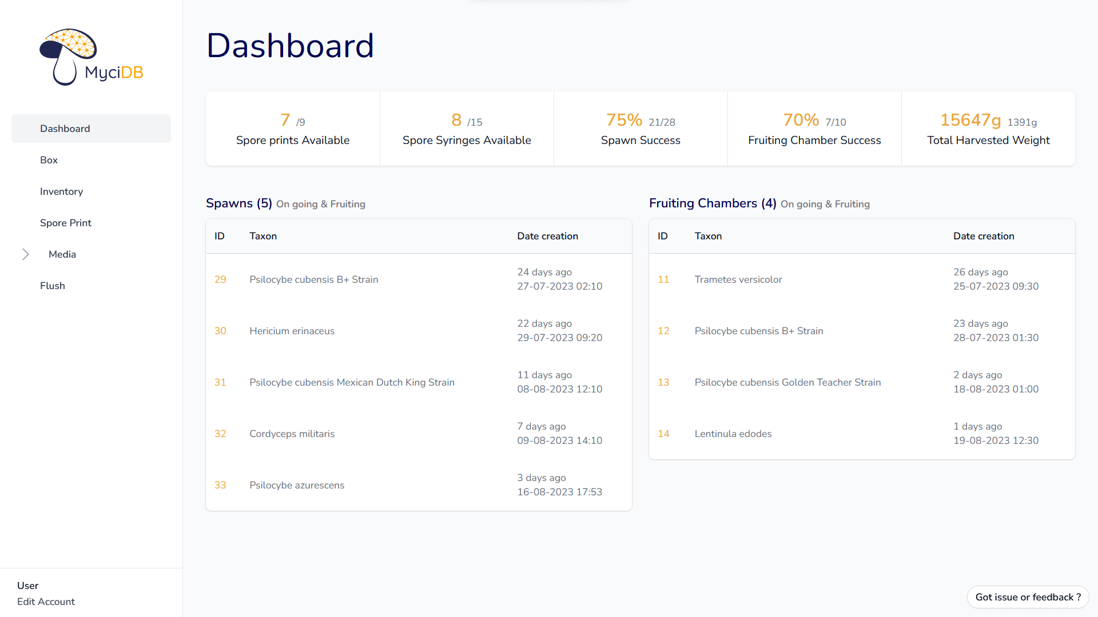Click spawn ID 33 link
The height and width of the screenshot is (617, 1098).
click(220, 485)
